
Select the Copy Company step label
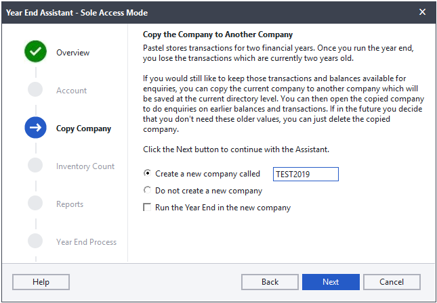click(x=83, y=129)
